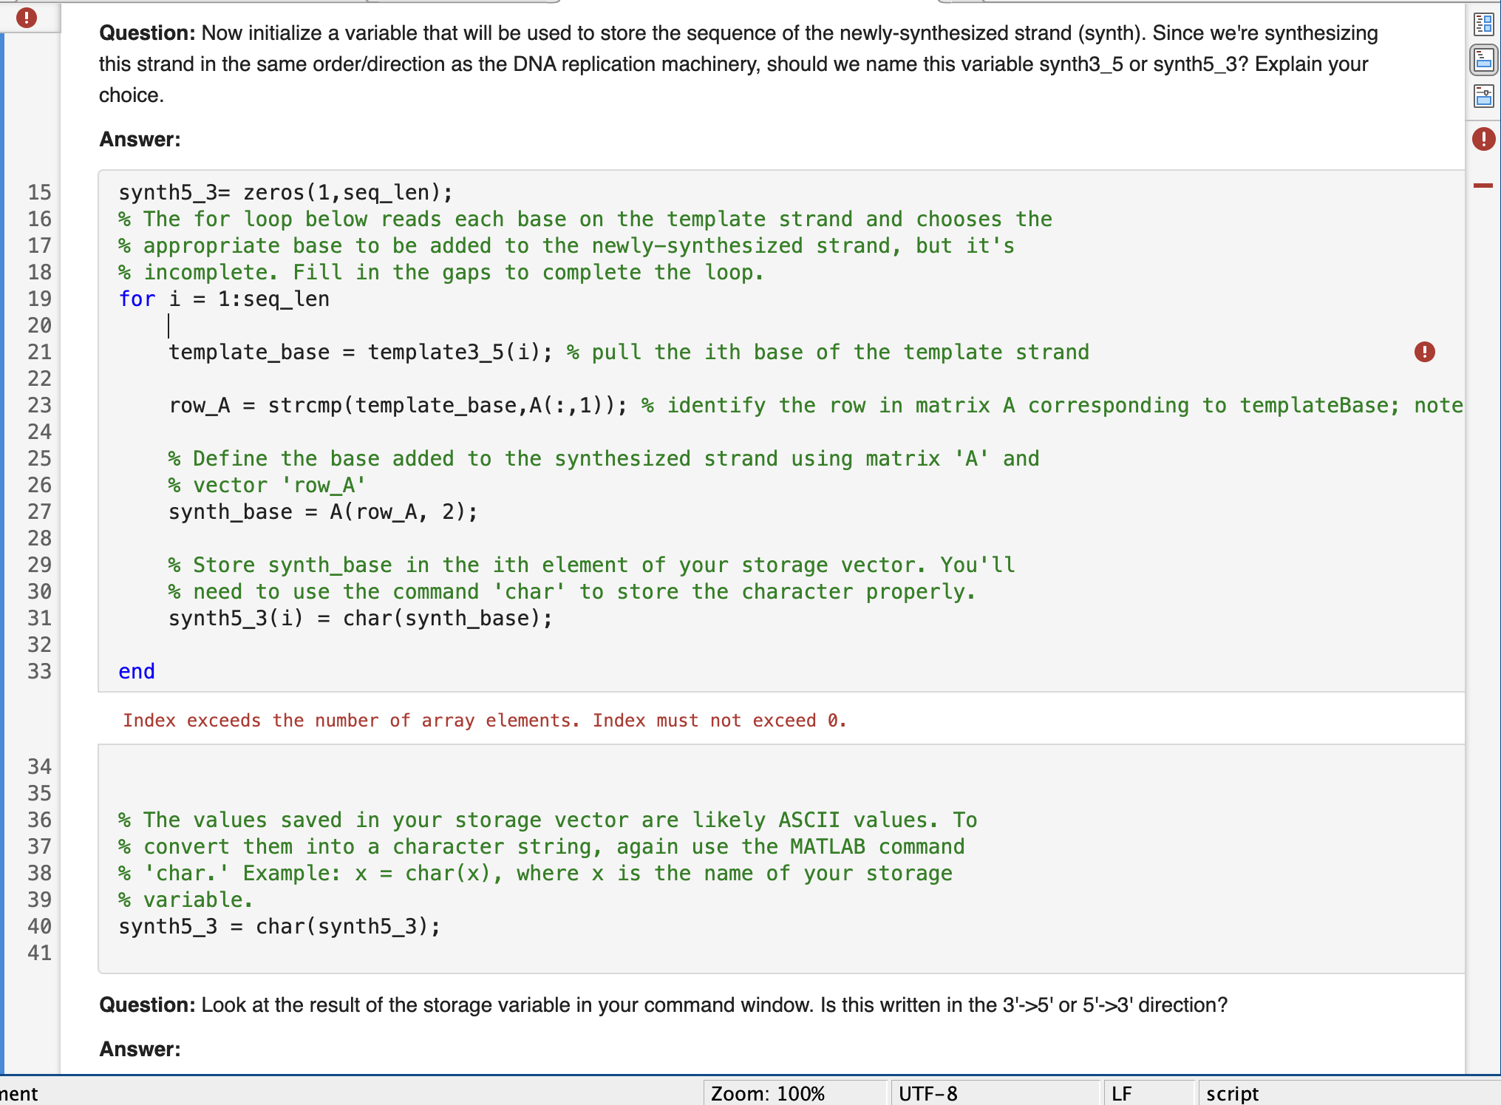Click the error icon on line 21
This screenshot has width=1501, height=1105.
tap(1425, 353)
